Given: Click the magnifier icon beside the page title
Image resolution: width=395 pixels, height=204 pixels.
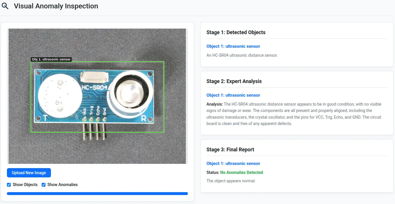Looking at the screenshot, I should 5,6.
